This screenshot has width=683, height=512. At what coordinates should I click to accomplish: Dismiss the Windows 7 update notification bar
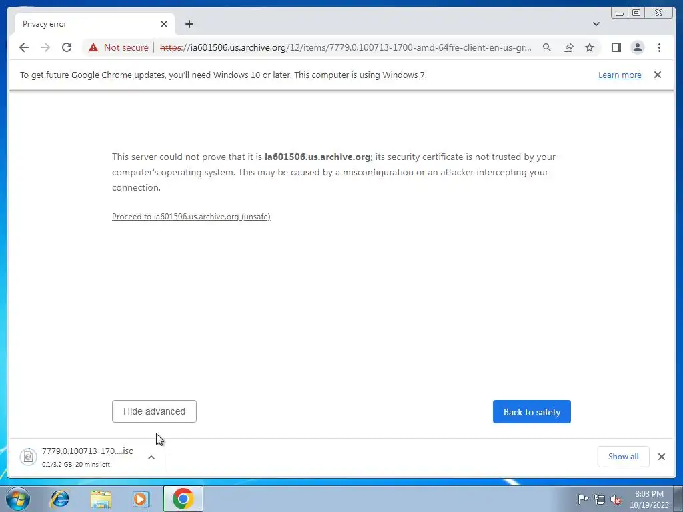657,75
